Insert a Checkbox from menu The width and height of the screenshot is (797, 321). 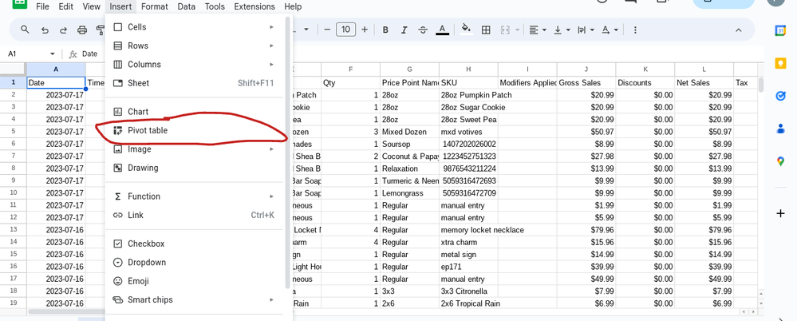click(195, 244)
